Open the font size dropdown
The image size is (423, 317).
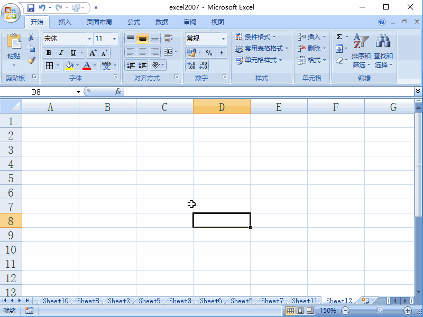pyautogui.click(x=114, y=39)
